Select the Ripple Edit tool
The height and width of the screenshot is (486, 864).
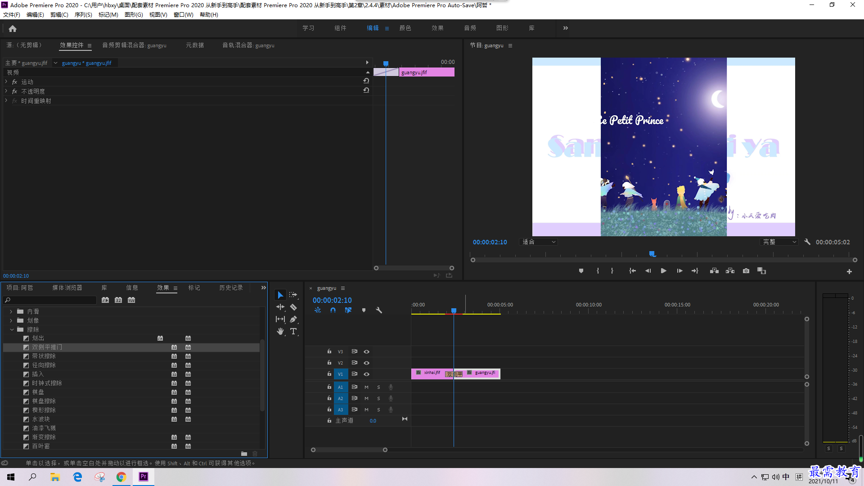(280, 307)
